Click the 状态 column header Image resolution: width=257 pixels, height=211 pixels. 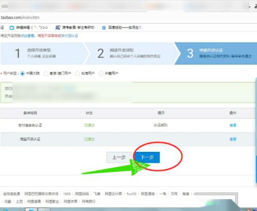tap(89, 113)
